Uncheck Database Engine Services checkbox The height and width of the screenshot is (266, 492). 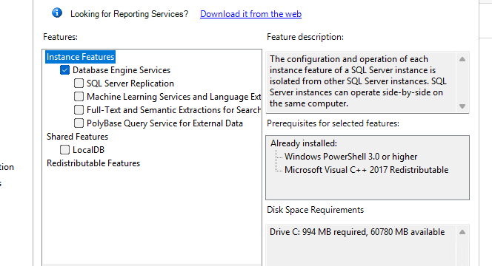tap(64, 70)
